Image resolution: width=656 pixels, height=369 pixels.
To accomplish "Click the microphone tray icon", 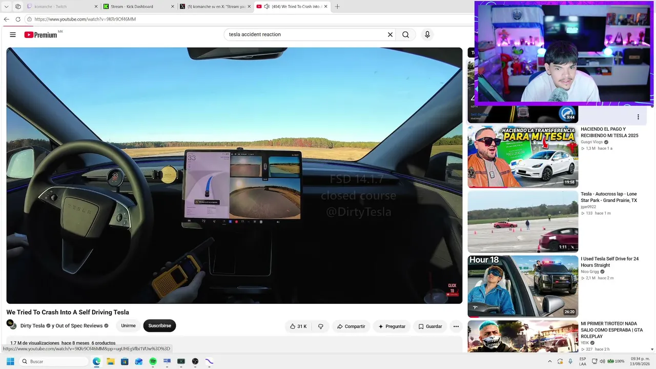I will tap(571, 361).
